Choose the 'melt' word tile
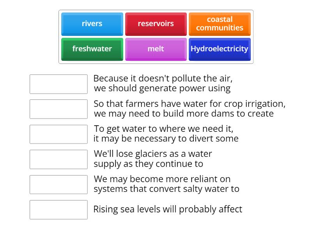The image size is (312, 234). [x=156, y=49]
